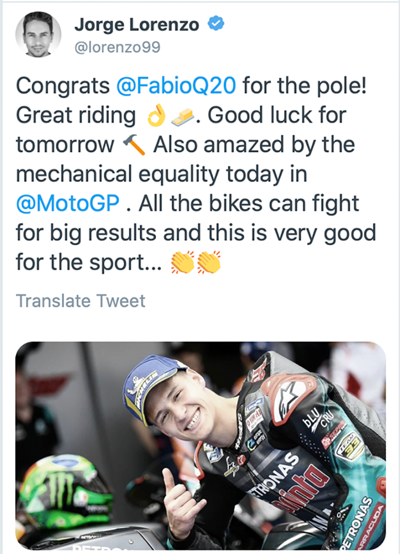This screenshot has height=554, width=400.
Task: Open the Jorge Lorenzo display name
Action: pos(138,24)
